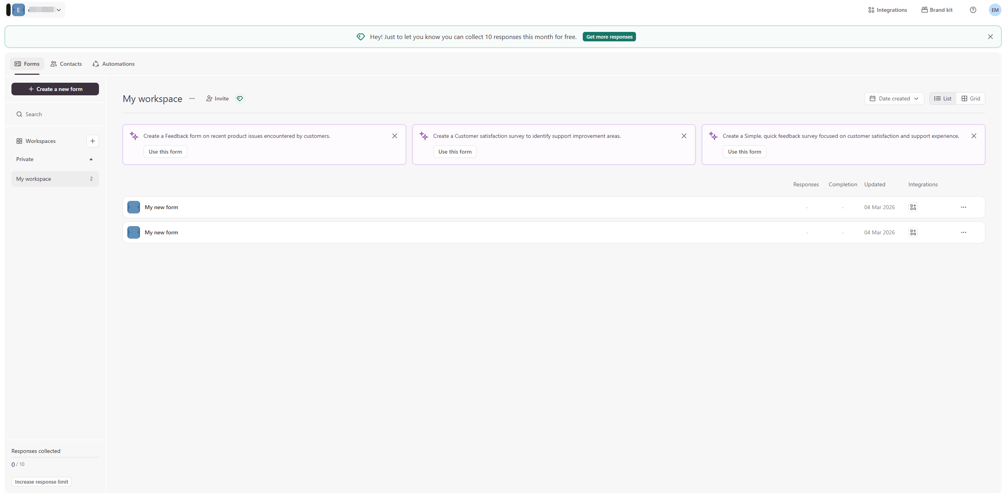The width and height of the screenshot is (1007, 499).
Task: Open the EM user avatar menu
Action: (995, 10)
